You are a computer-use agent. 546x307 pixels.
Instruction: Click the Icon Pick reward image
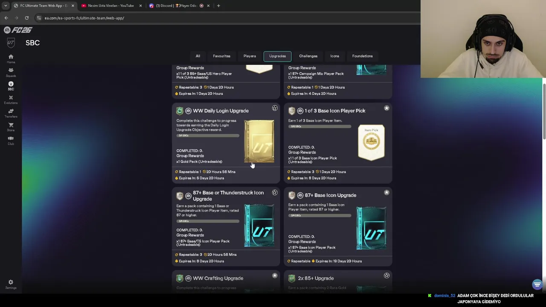pos(371,143)
